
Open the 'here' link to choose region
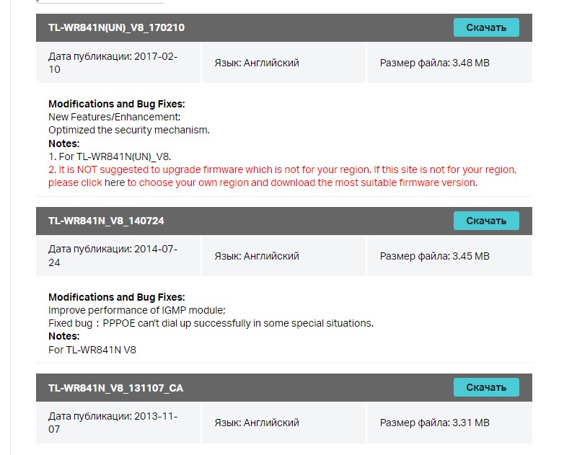[115, 182]
